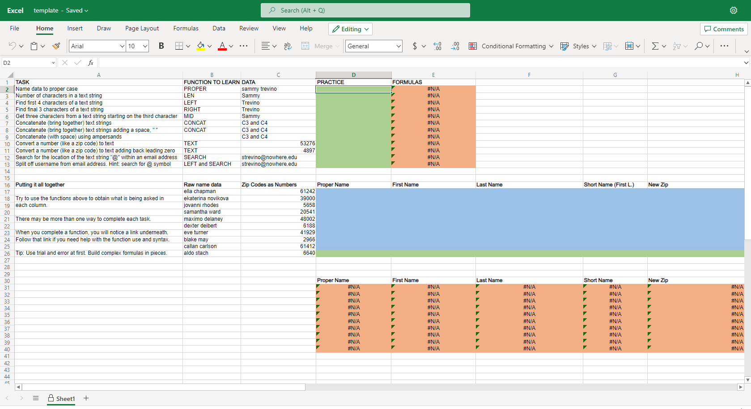The height and width of the screenshot is (409, 751).
Task: Click into the formula bar input
Action: 420,63
